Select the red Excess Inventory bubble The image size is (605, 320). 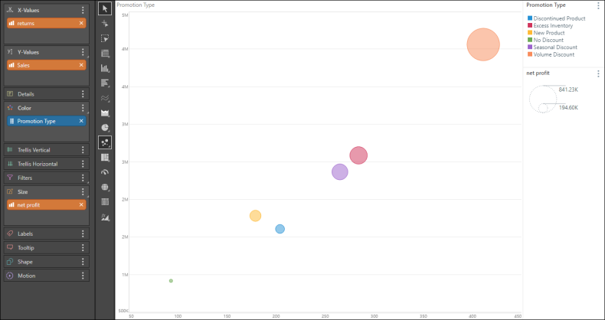358,155
